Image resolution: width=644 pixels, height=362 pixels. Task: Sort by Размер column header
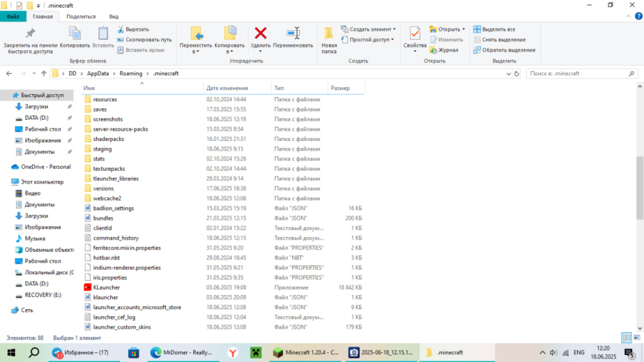pos(346,88)
